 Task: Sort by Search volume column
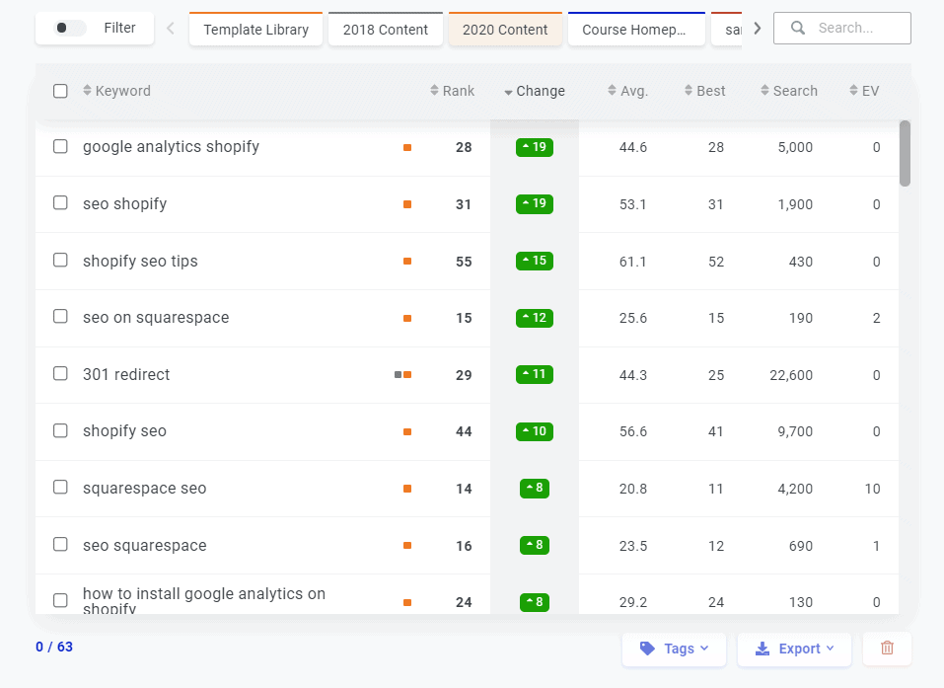point(788,91)
